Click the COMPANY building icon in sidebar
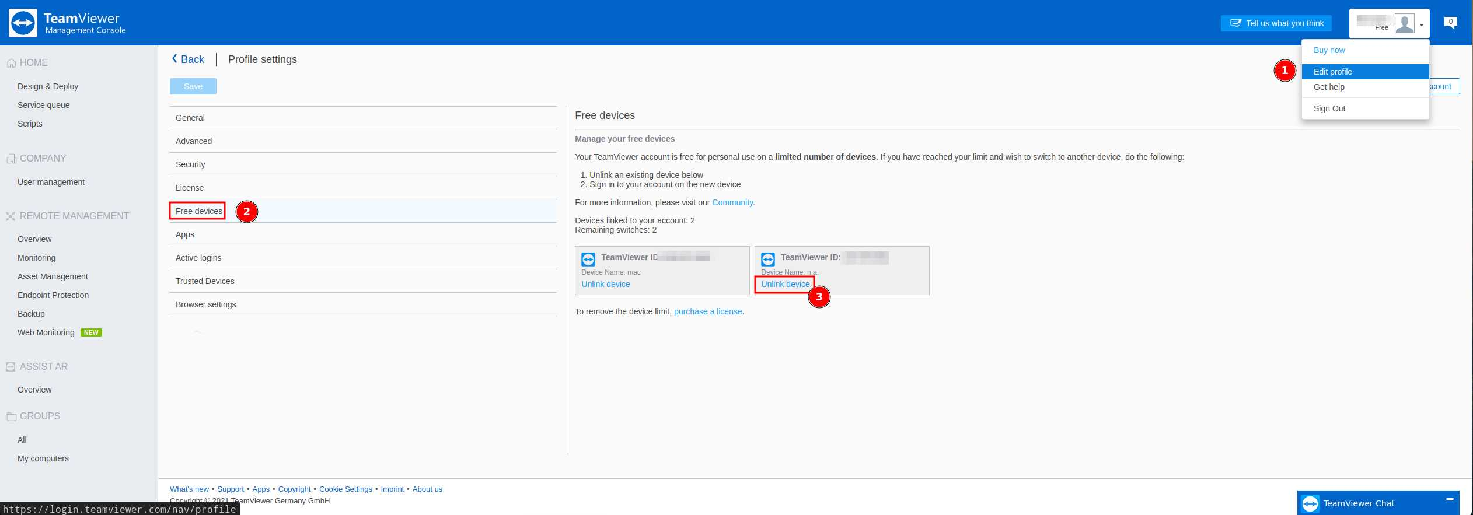The height and width of the screenshot is (515, 1473). [11, 159]
